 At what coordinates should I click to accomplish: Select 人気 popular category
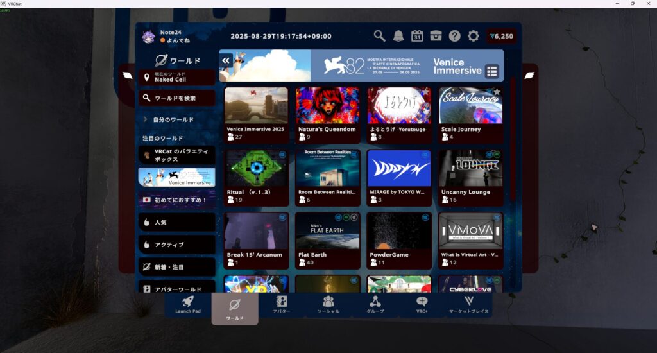(177, 222)
